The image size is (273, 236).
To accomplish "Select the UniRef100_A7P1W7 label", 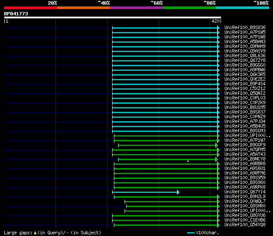I will pyautogui.click(x=245, y=140).
